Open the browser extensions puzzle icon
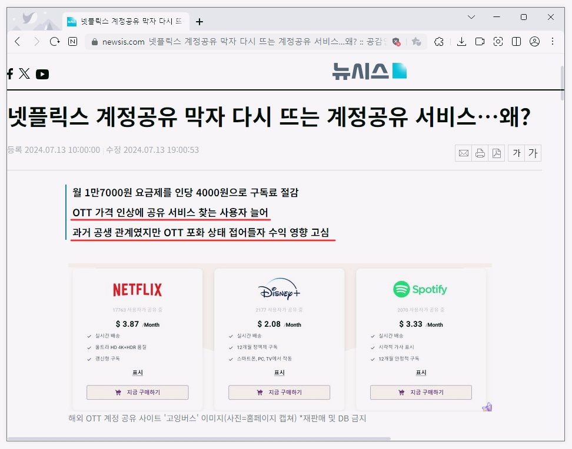The height and width of the screenshot is (449, 572). click(439, 42)
